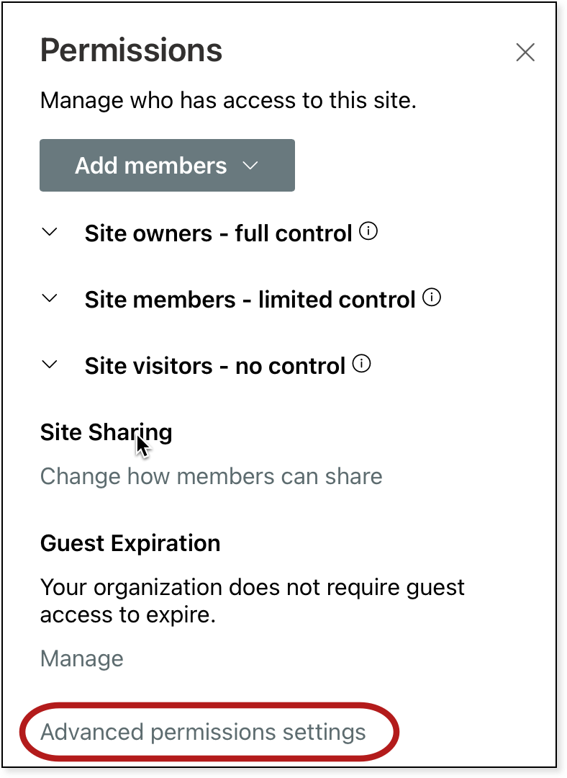
Task: Open Change how members can share
Action: (x=211, y=476)
